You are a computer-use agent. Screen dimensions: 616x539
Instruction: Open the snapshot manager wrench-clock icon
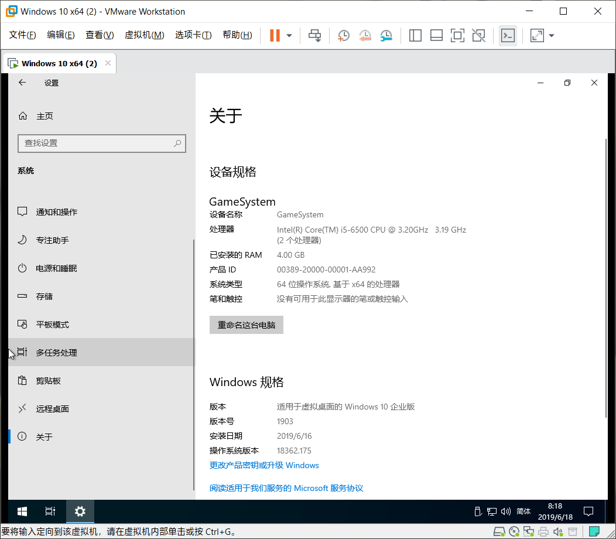tap(386, 35)
